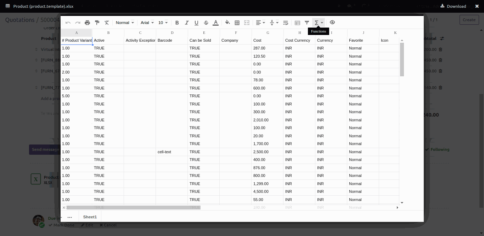The height and width of the screenshot is (236, 484).
Task: Toggle the eye preview icon in toolbar
Action: tap(332, 22)
